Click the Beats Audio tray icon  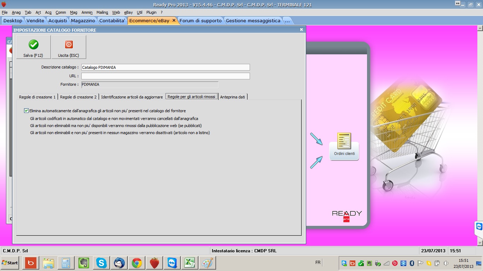click(x=395, y=263)
